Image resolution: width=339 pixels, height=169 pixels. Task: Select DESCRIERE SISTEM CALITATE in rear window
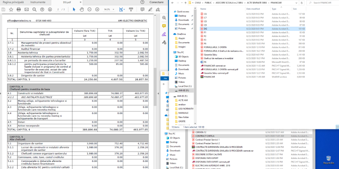pos(208,154)
